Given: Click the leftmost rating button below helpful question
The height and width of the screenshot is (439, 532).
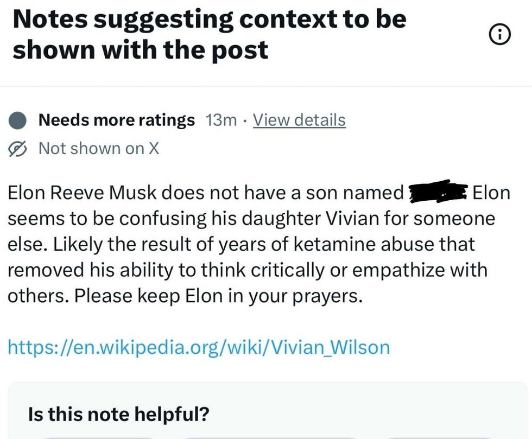Looking at the screenshot, I should [98, 436].
